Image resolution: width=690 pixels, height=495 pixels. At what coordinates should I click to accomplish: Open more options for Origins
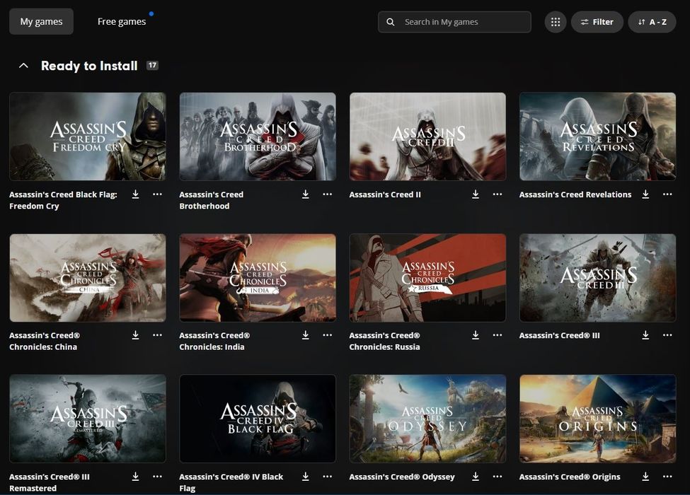667,476
